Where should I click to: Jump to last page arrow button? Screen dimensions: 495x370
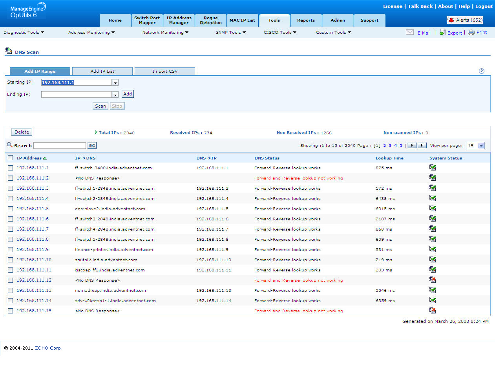[422, 145]
